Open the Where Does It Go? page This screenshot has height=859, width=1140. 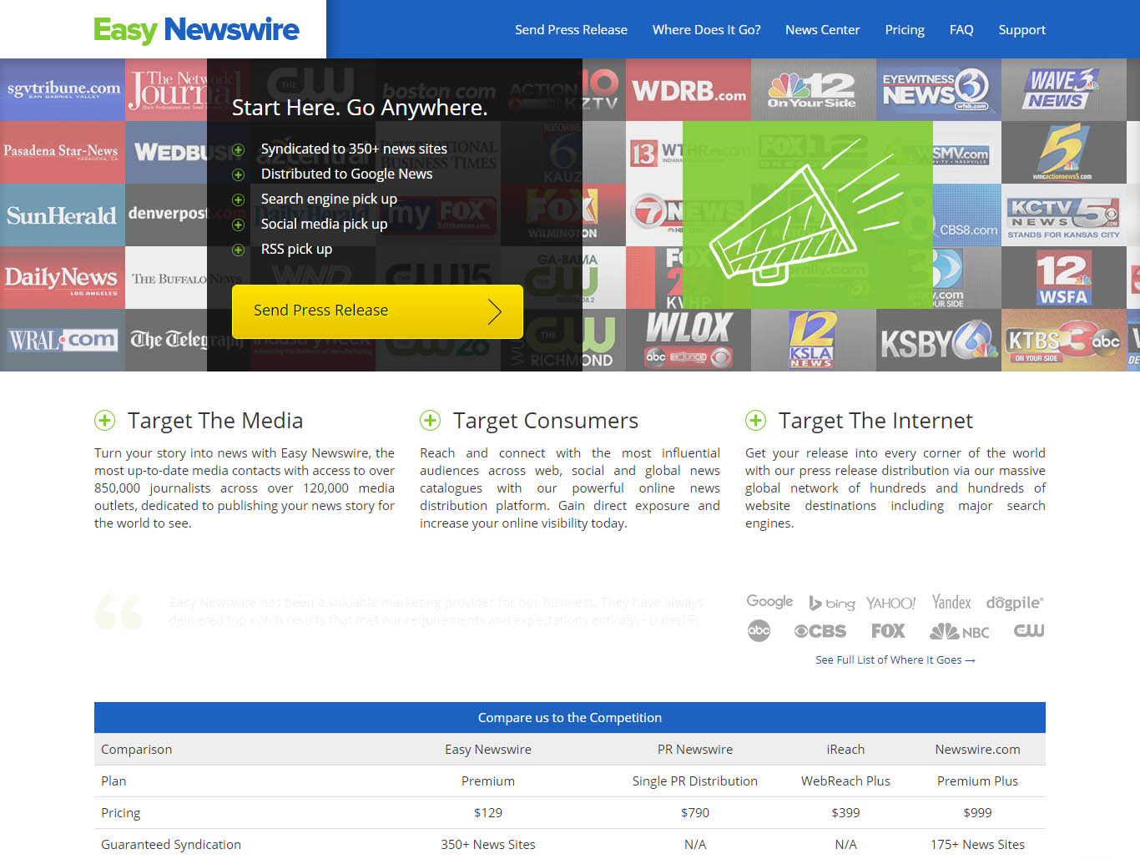tap(706, 30)
